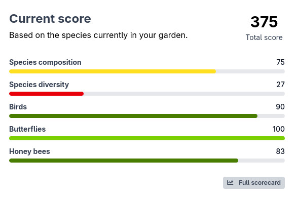Image resolution: width=298 pixels, height=197 pixels.
Task: Click the Butterflies score value 100
Action: [279, 129]
